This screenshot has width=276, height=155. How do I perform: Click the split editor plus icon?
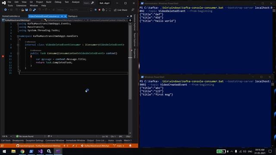pos(130,20)
